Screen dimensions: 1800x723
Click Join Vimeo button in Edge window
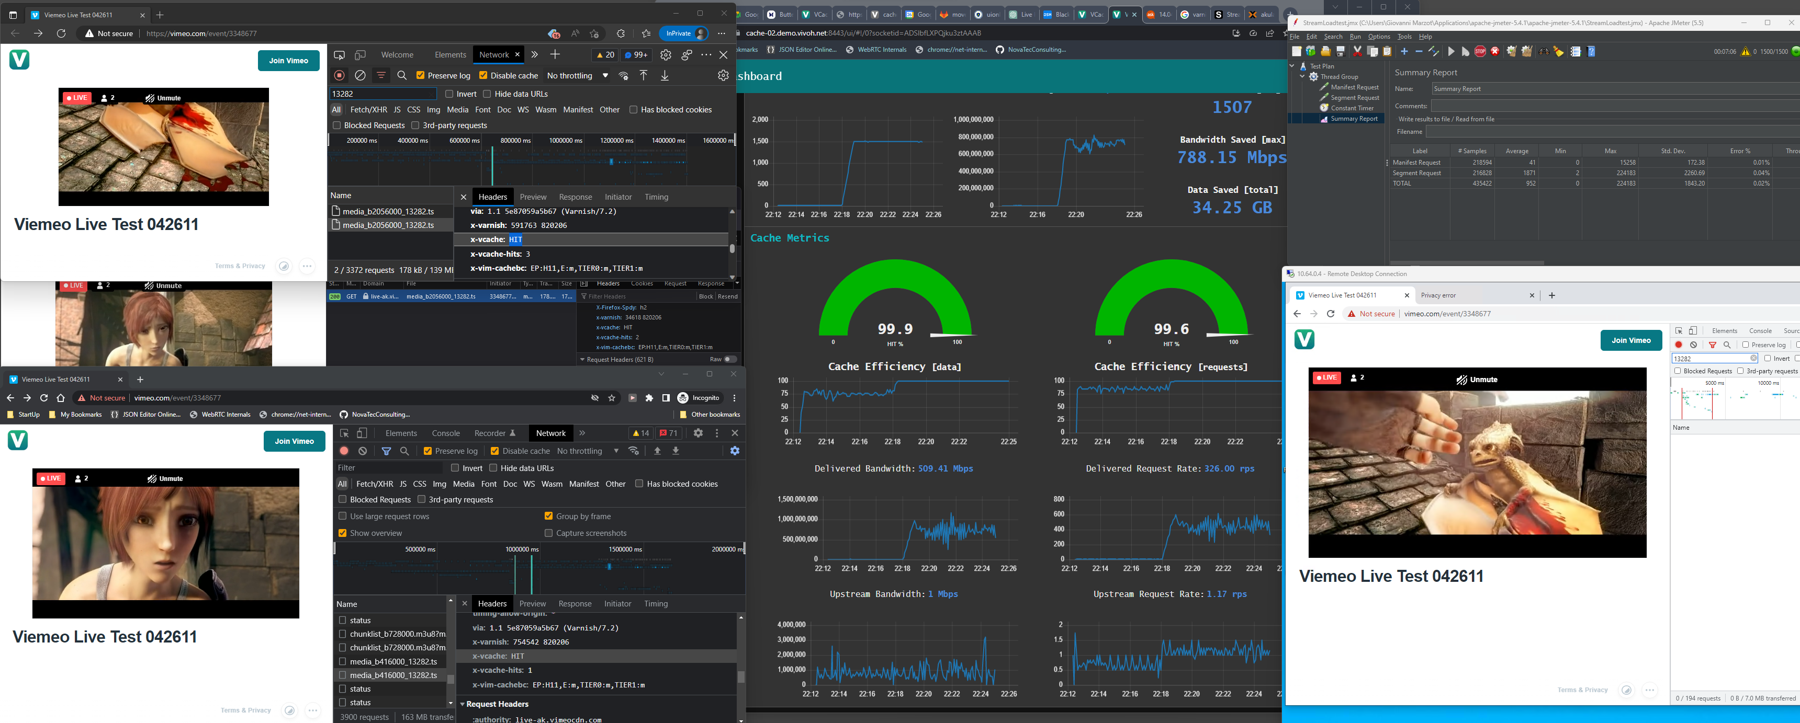click(x=289, y=61)
